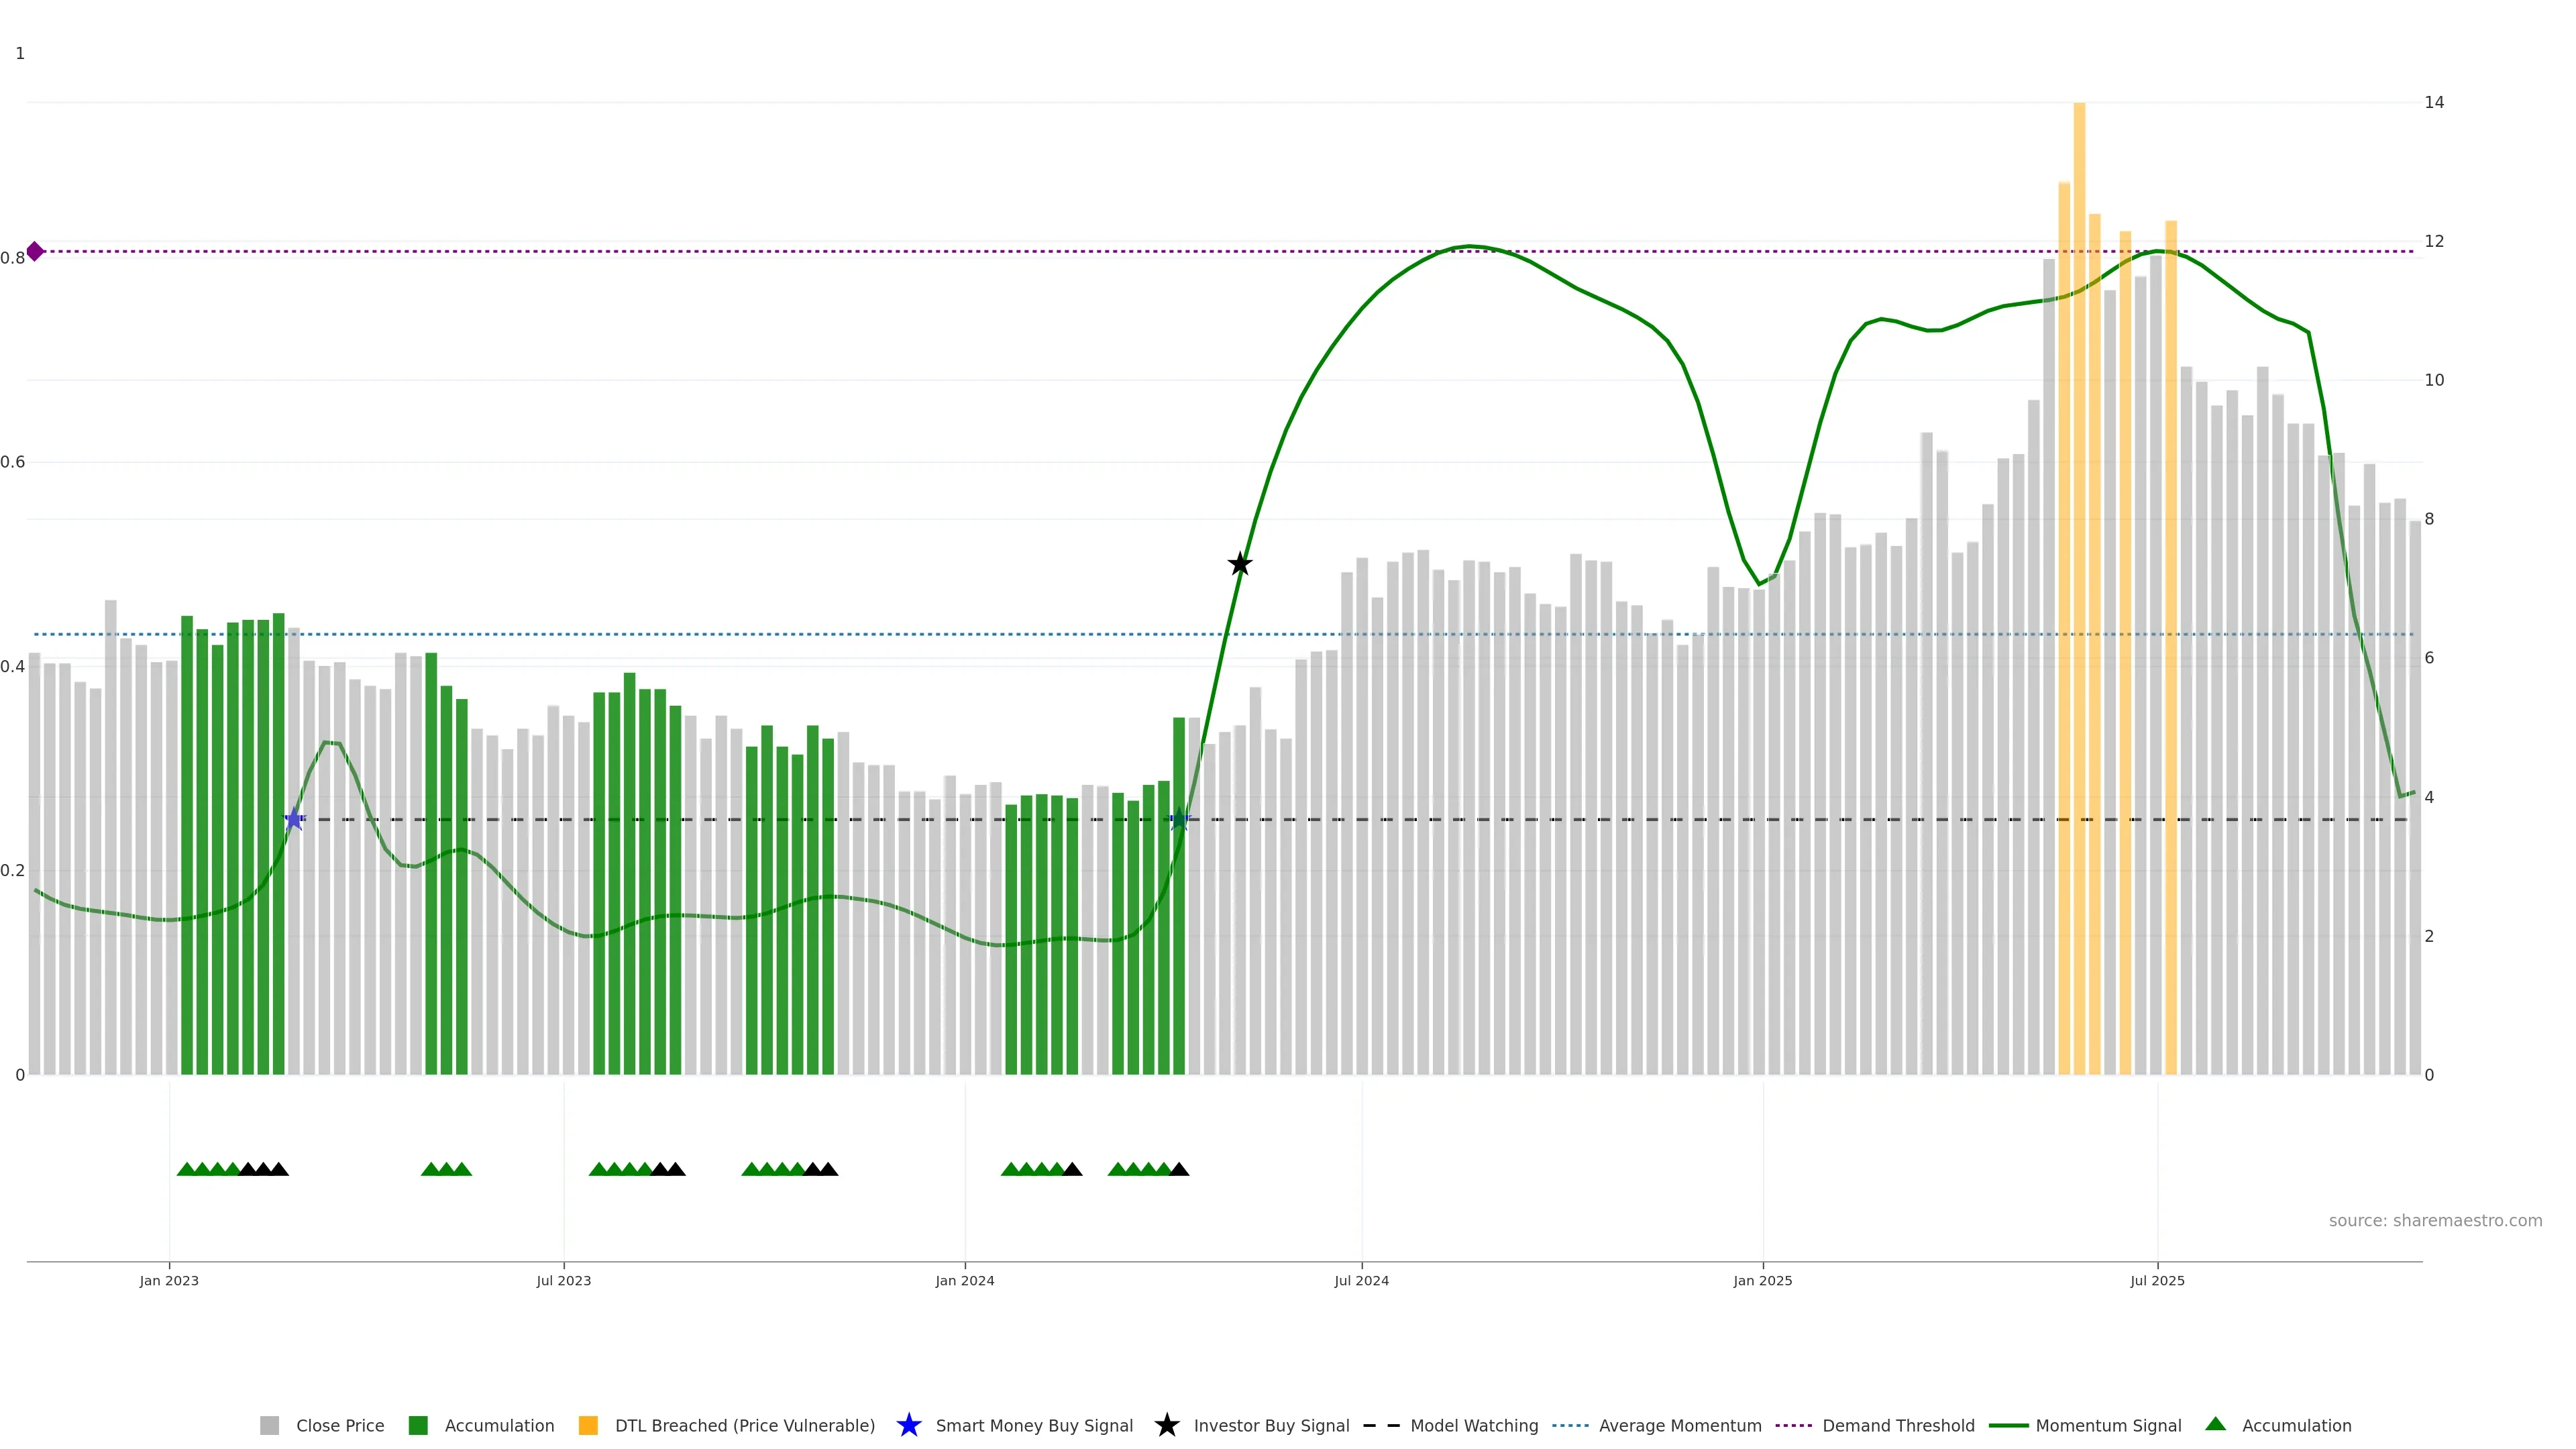Click the Momentum Signal legend label
The width and height of the screenshot is (2576, 1449).
click(2108, 1425)
